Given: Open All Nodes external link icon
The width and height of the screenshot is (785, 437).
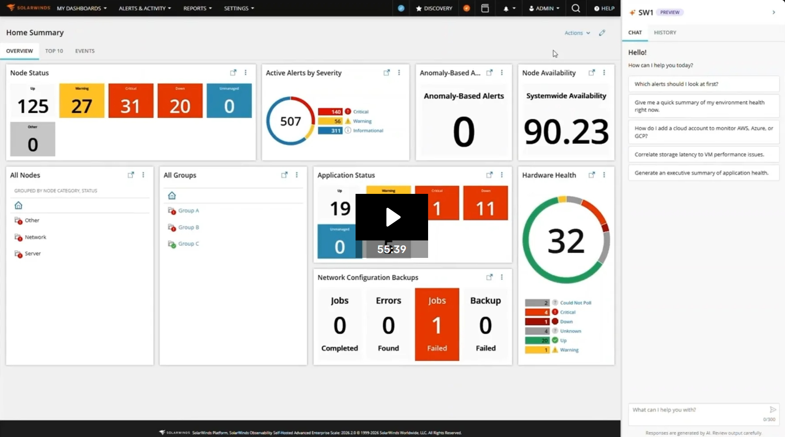Looking at the screenshot, I should [x=131, y=175].
